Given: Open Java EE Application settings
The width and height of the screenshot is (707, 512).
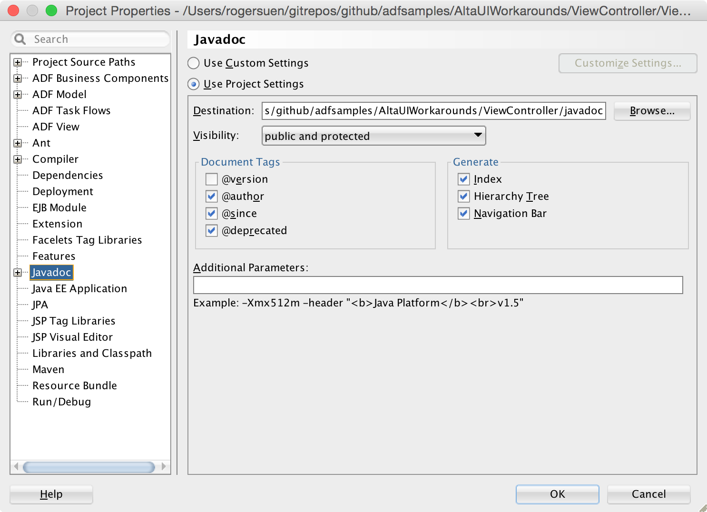Looking at the screenshot, I should [x=79, y=289].
